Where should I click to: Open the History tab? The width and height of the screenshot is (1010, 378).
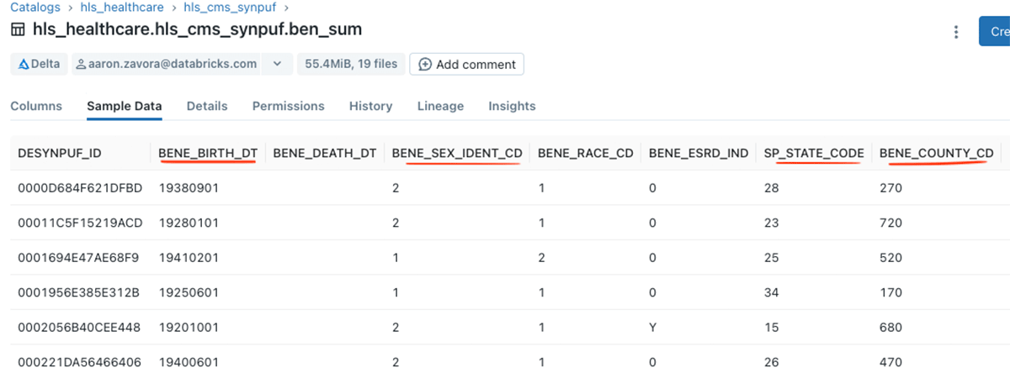pyautogui.click(x=370, y=106)
